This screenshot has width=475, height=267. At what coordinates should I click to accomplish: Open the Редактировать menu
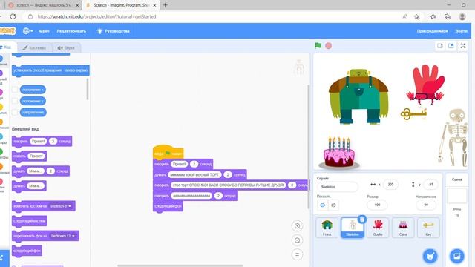[71, 31]
